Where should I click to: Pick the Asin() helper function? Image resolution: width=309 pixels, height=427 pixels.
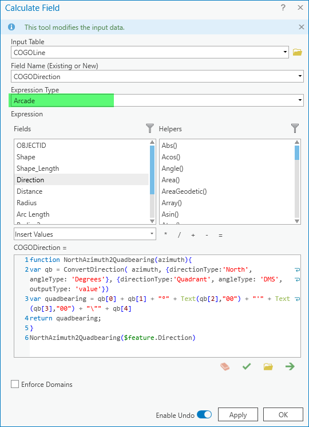(x=170, y=214)
